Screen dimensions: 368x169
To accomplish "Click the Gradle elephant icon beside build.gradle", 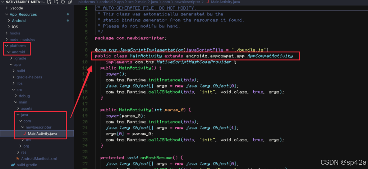I will coord(13,165).
